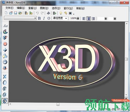The height and width of the screenshot is (112, 130).
Task: Click the cube-on-red-plane view icon
Action: [x=5, y=68]
